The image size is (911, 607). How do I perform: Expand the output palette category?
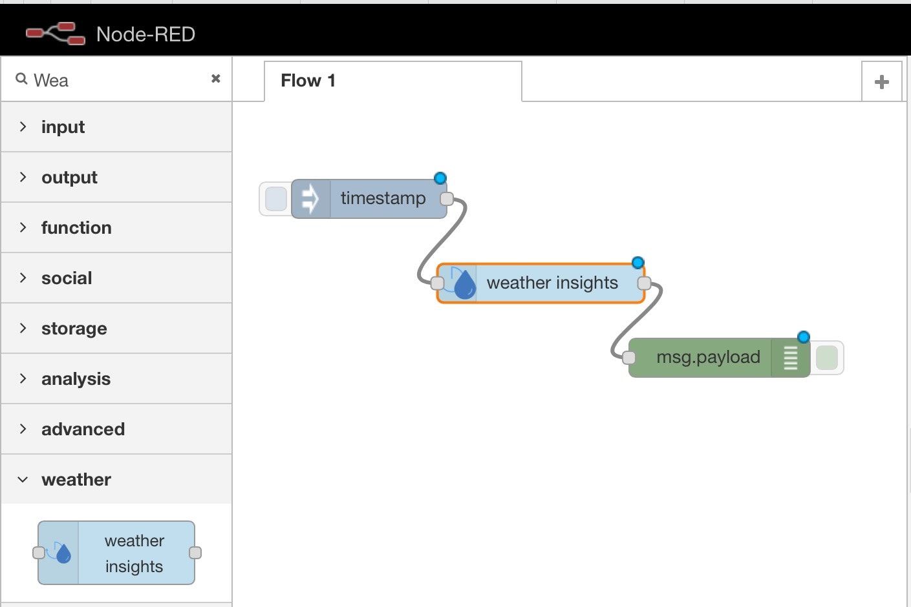(x=116, y=178)
